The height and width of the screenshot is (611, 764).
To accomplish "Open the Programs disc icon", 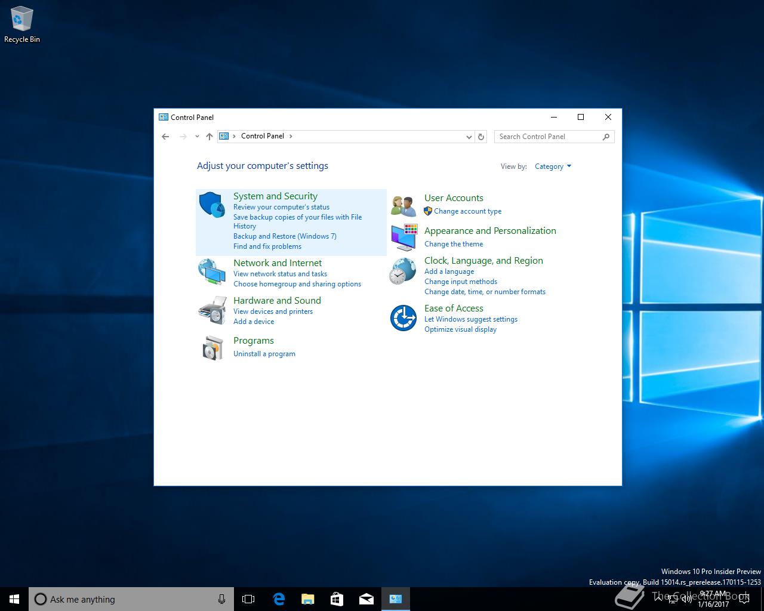I will click(212, 347).
